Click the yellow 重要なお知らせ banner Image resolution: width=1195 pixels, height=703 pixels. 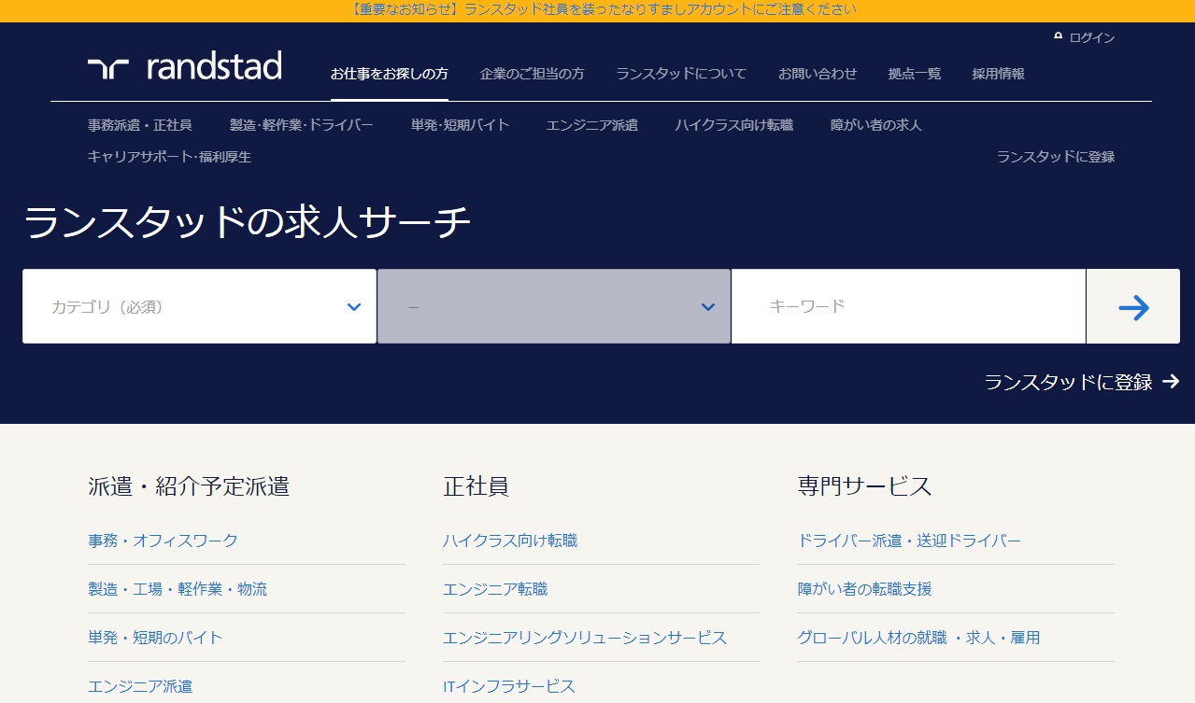point(597,10)
